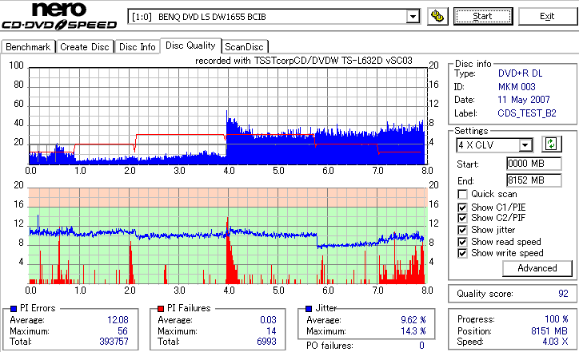
Task: Uncheck Show jitter option
Action: tap(462, 230)
